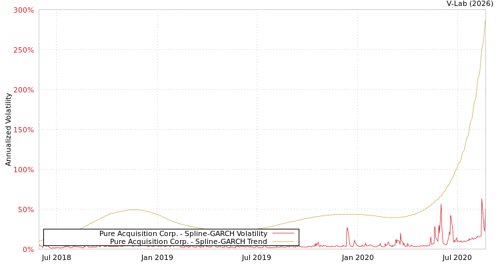
Task: Click the red legend line sample
Action: (283, 234)
